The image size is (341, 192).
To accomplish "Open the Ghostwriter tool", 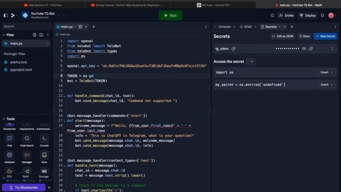I will coord(10,127).
